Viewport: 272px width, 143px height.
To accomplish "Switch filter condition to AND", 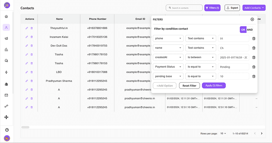I will click(250, 30).
